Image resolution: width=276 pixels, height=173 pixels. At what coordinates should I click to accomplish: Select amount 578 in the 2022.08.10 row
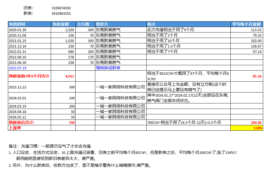click(x=63, y=57)
